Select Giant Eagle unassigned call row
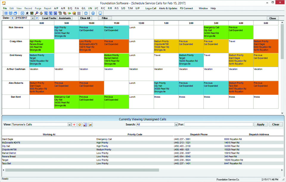Screen dimensions: 286x182 [143, 139]
